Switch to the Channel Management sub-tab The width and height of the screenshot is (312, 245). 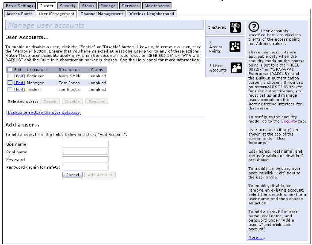tap(102, 14)
